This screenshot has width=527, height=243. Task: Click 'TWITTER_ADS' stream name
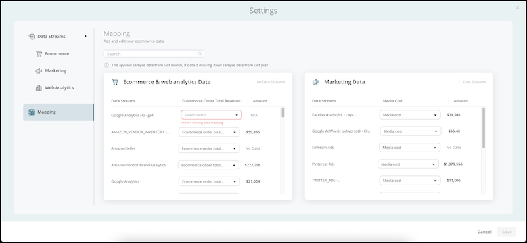click(326, 181)
